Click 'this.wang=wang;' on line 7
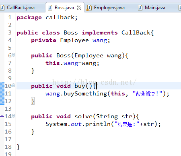The width and height of the screenshot is (181, 156). pos(72,63)
